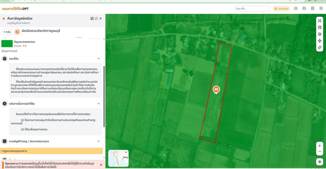The height and width of the screenshot is (169, 326).
Task: Open the settings gear icon
Action: (x=321, y=8)
